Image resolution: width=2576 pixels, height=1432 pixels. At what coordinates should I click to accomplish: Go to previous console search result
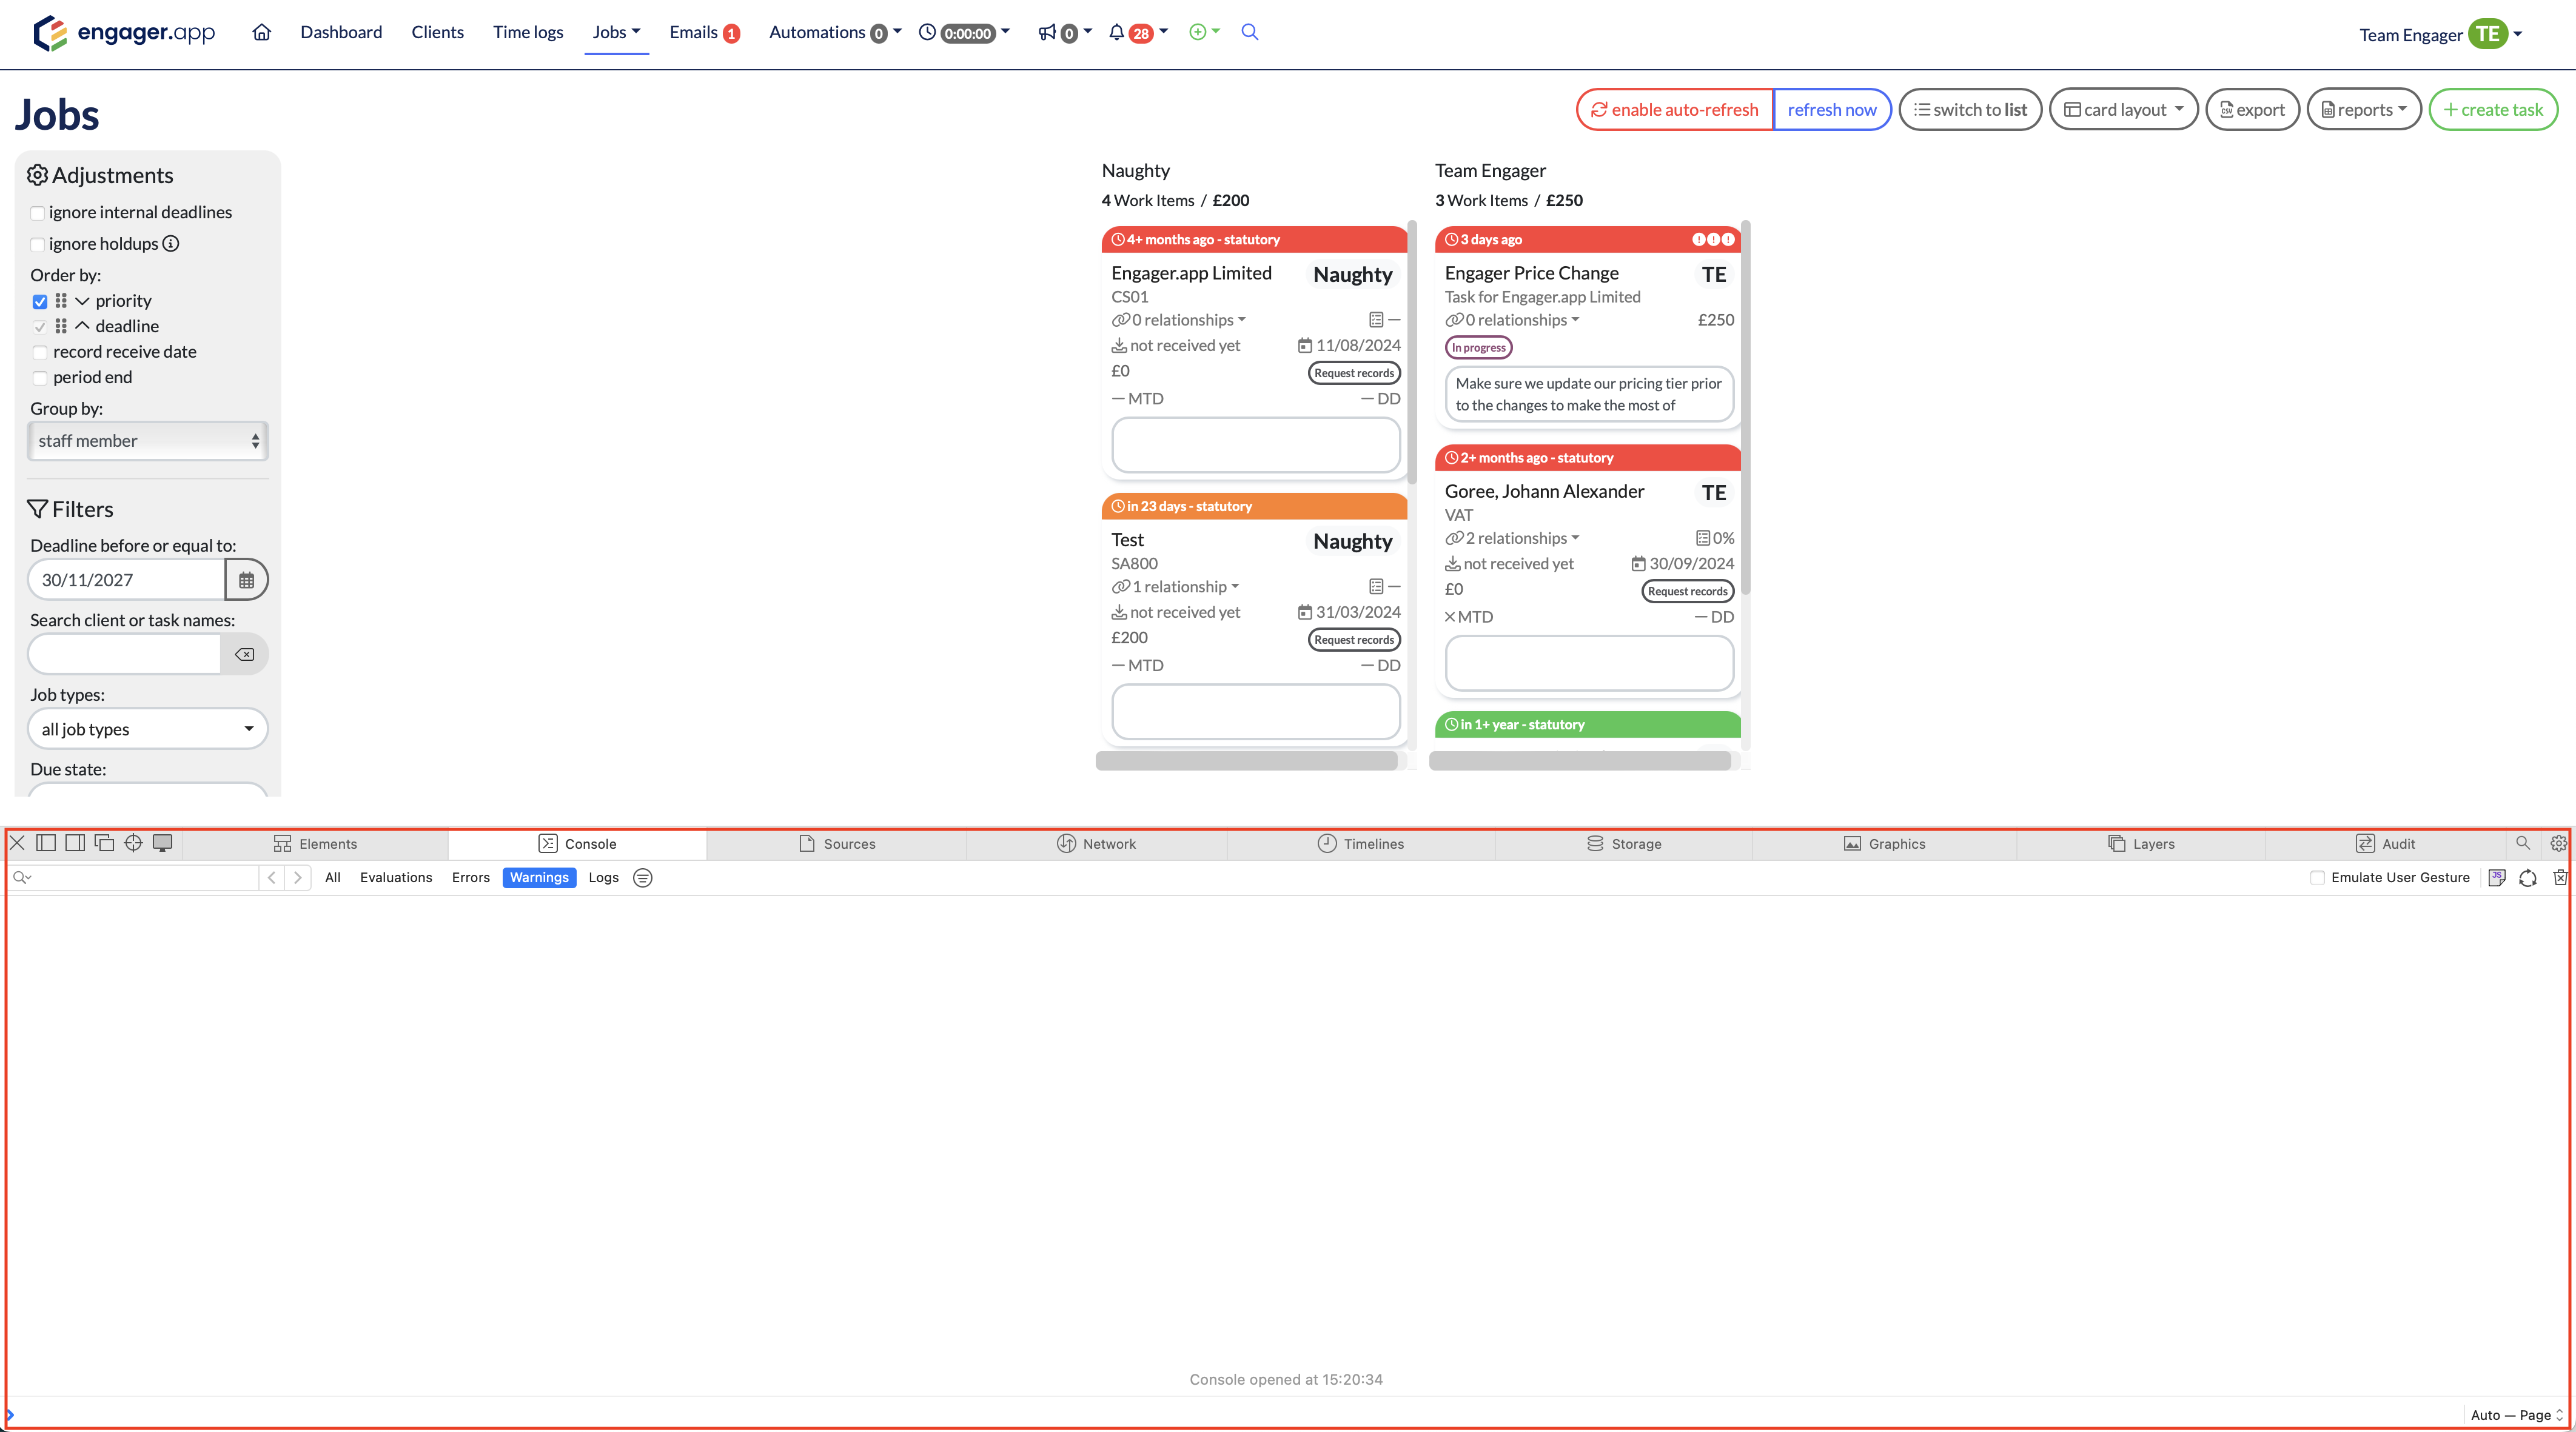pos(272,877)
